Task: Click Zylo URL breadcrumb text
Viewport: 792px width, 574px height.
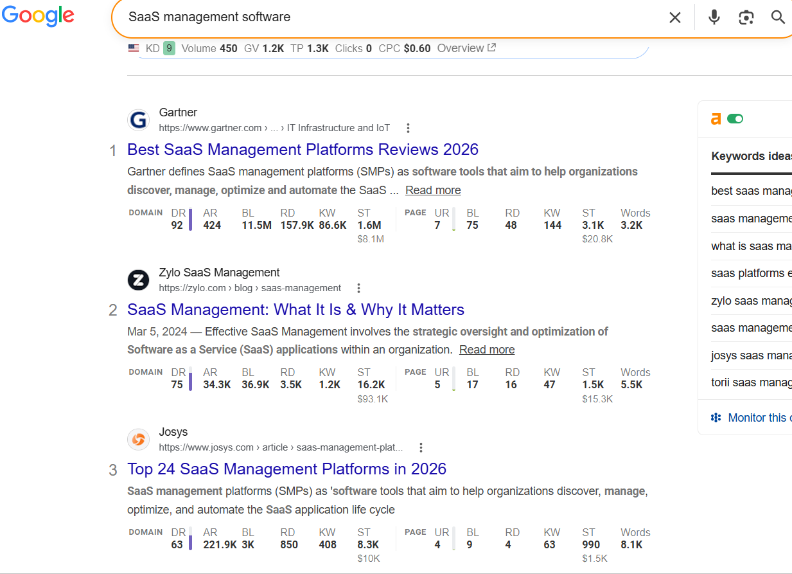Action: point(250,288)
